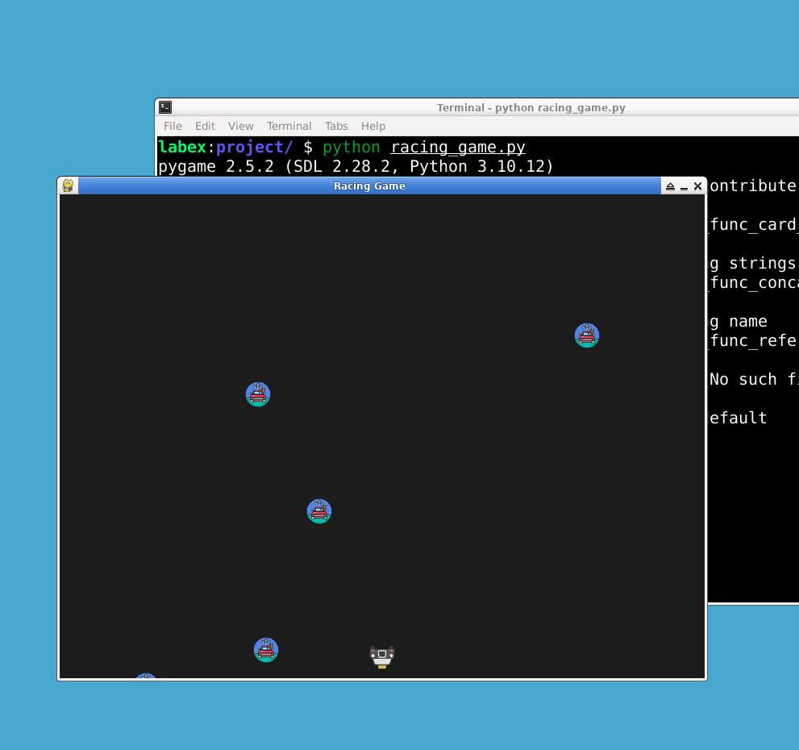
Task: Click the Racing Game title bar text
Action: coord(369,186)
